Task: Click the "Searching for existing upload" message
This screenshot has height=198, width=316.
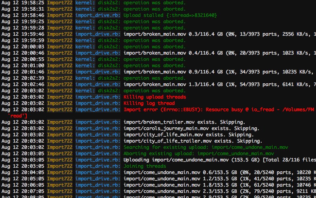Action: point(206,147)
